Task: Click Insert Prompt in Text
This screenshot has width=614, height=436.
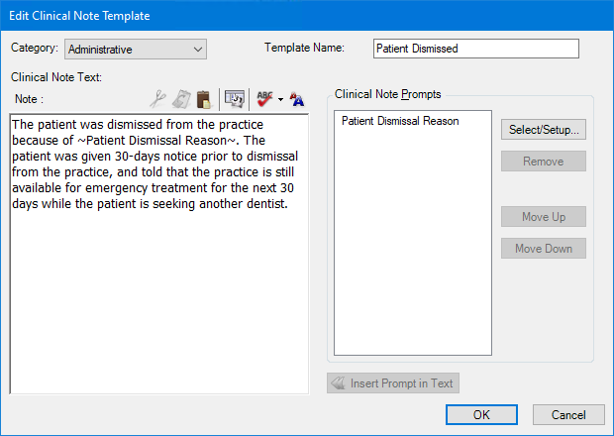Action: point(393,382)
